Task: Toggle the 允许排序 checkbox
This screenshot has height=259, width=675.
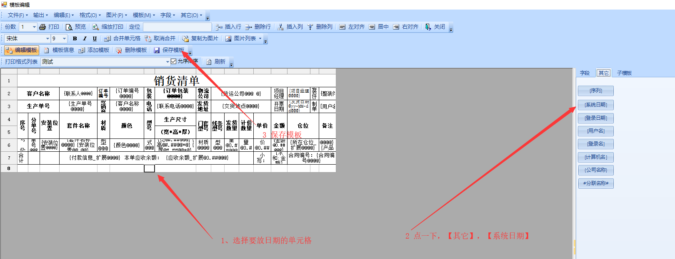Action: [x=174, y=62]
